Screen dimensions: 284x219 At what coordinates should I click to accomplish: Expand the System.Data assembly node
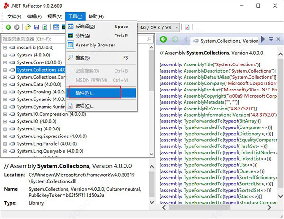(x=5, y=85)
